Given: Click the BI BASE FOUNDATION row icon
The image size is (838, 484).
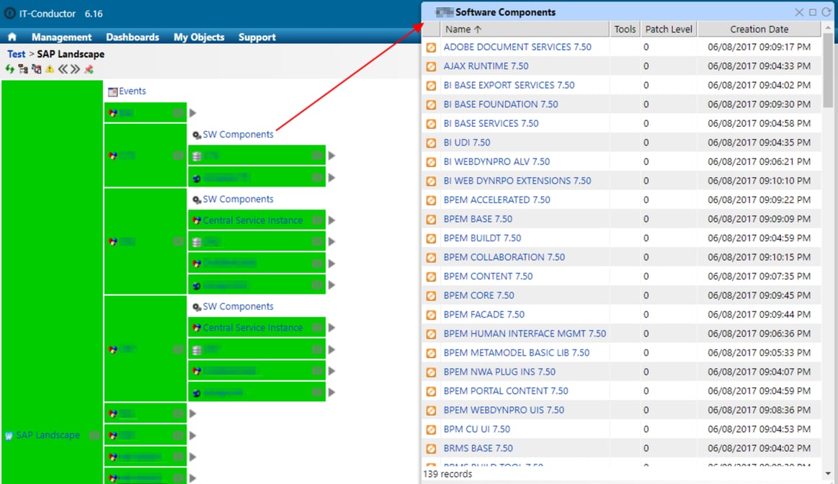Looking at the screenshot, I should 431,104.
